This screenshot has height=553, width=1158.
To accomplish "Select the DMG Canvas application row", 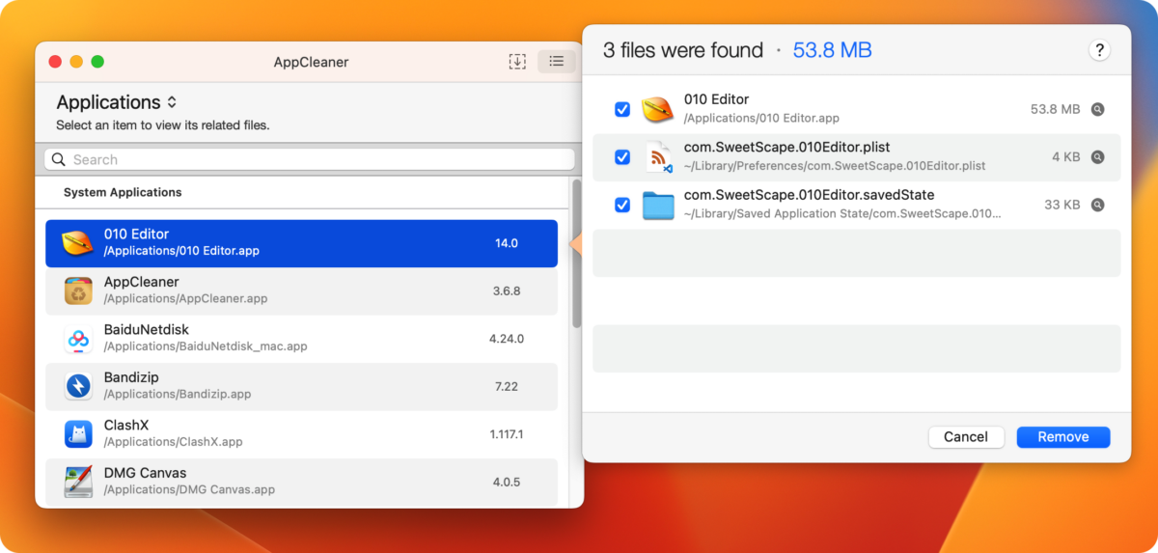I will coord(301,482).
